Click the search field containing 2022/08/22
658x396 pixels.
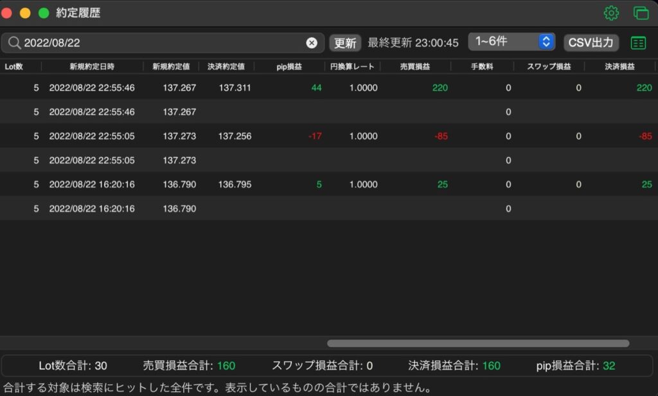[x=163, y=43]
